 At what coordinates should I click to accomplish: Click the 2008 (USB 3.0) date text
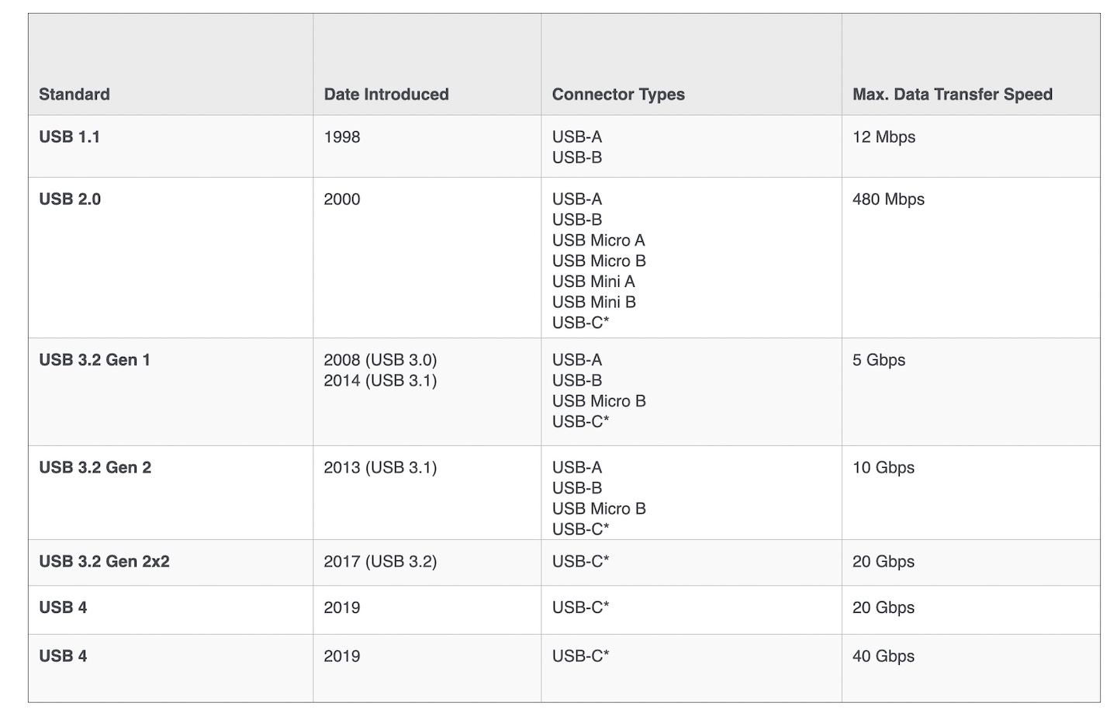coord(380,360)
